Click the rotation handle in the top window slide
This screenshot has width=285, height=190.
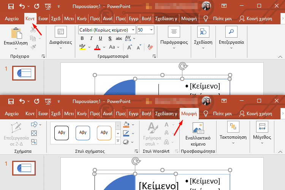pyautogui.click(x=183, y=66)
